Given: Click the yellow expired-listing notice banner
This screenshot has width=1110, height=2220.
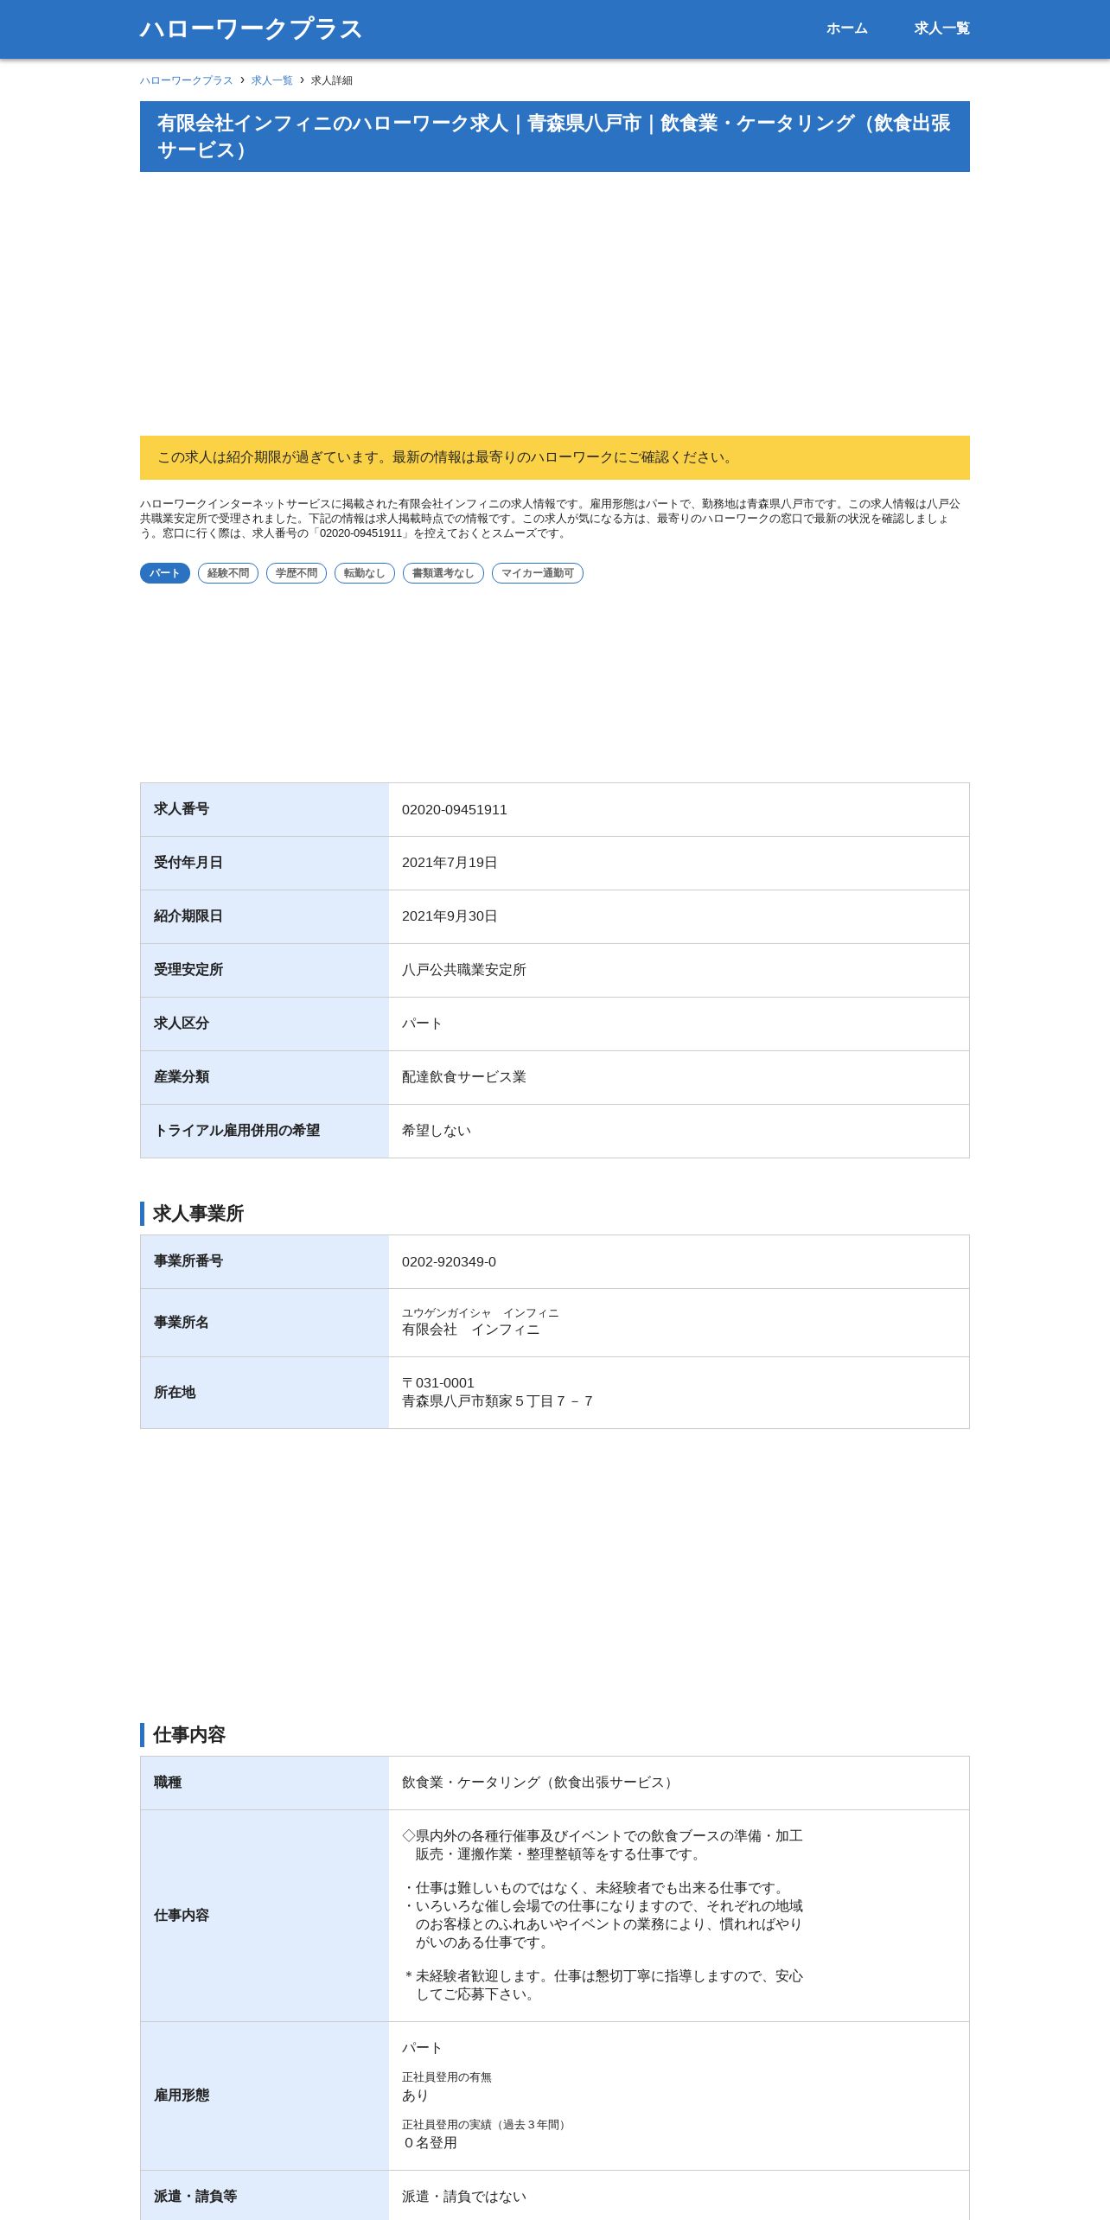Looking at the screenshot, I should pyautogui.click(x=555, y=457).
